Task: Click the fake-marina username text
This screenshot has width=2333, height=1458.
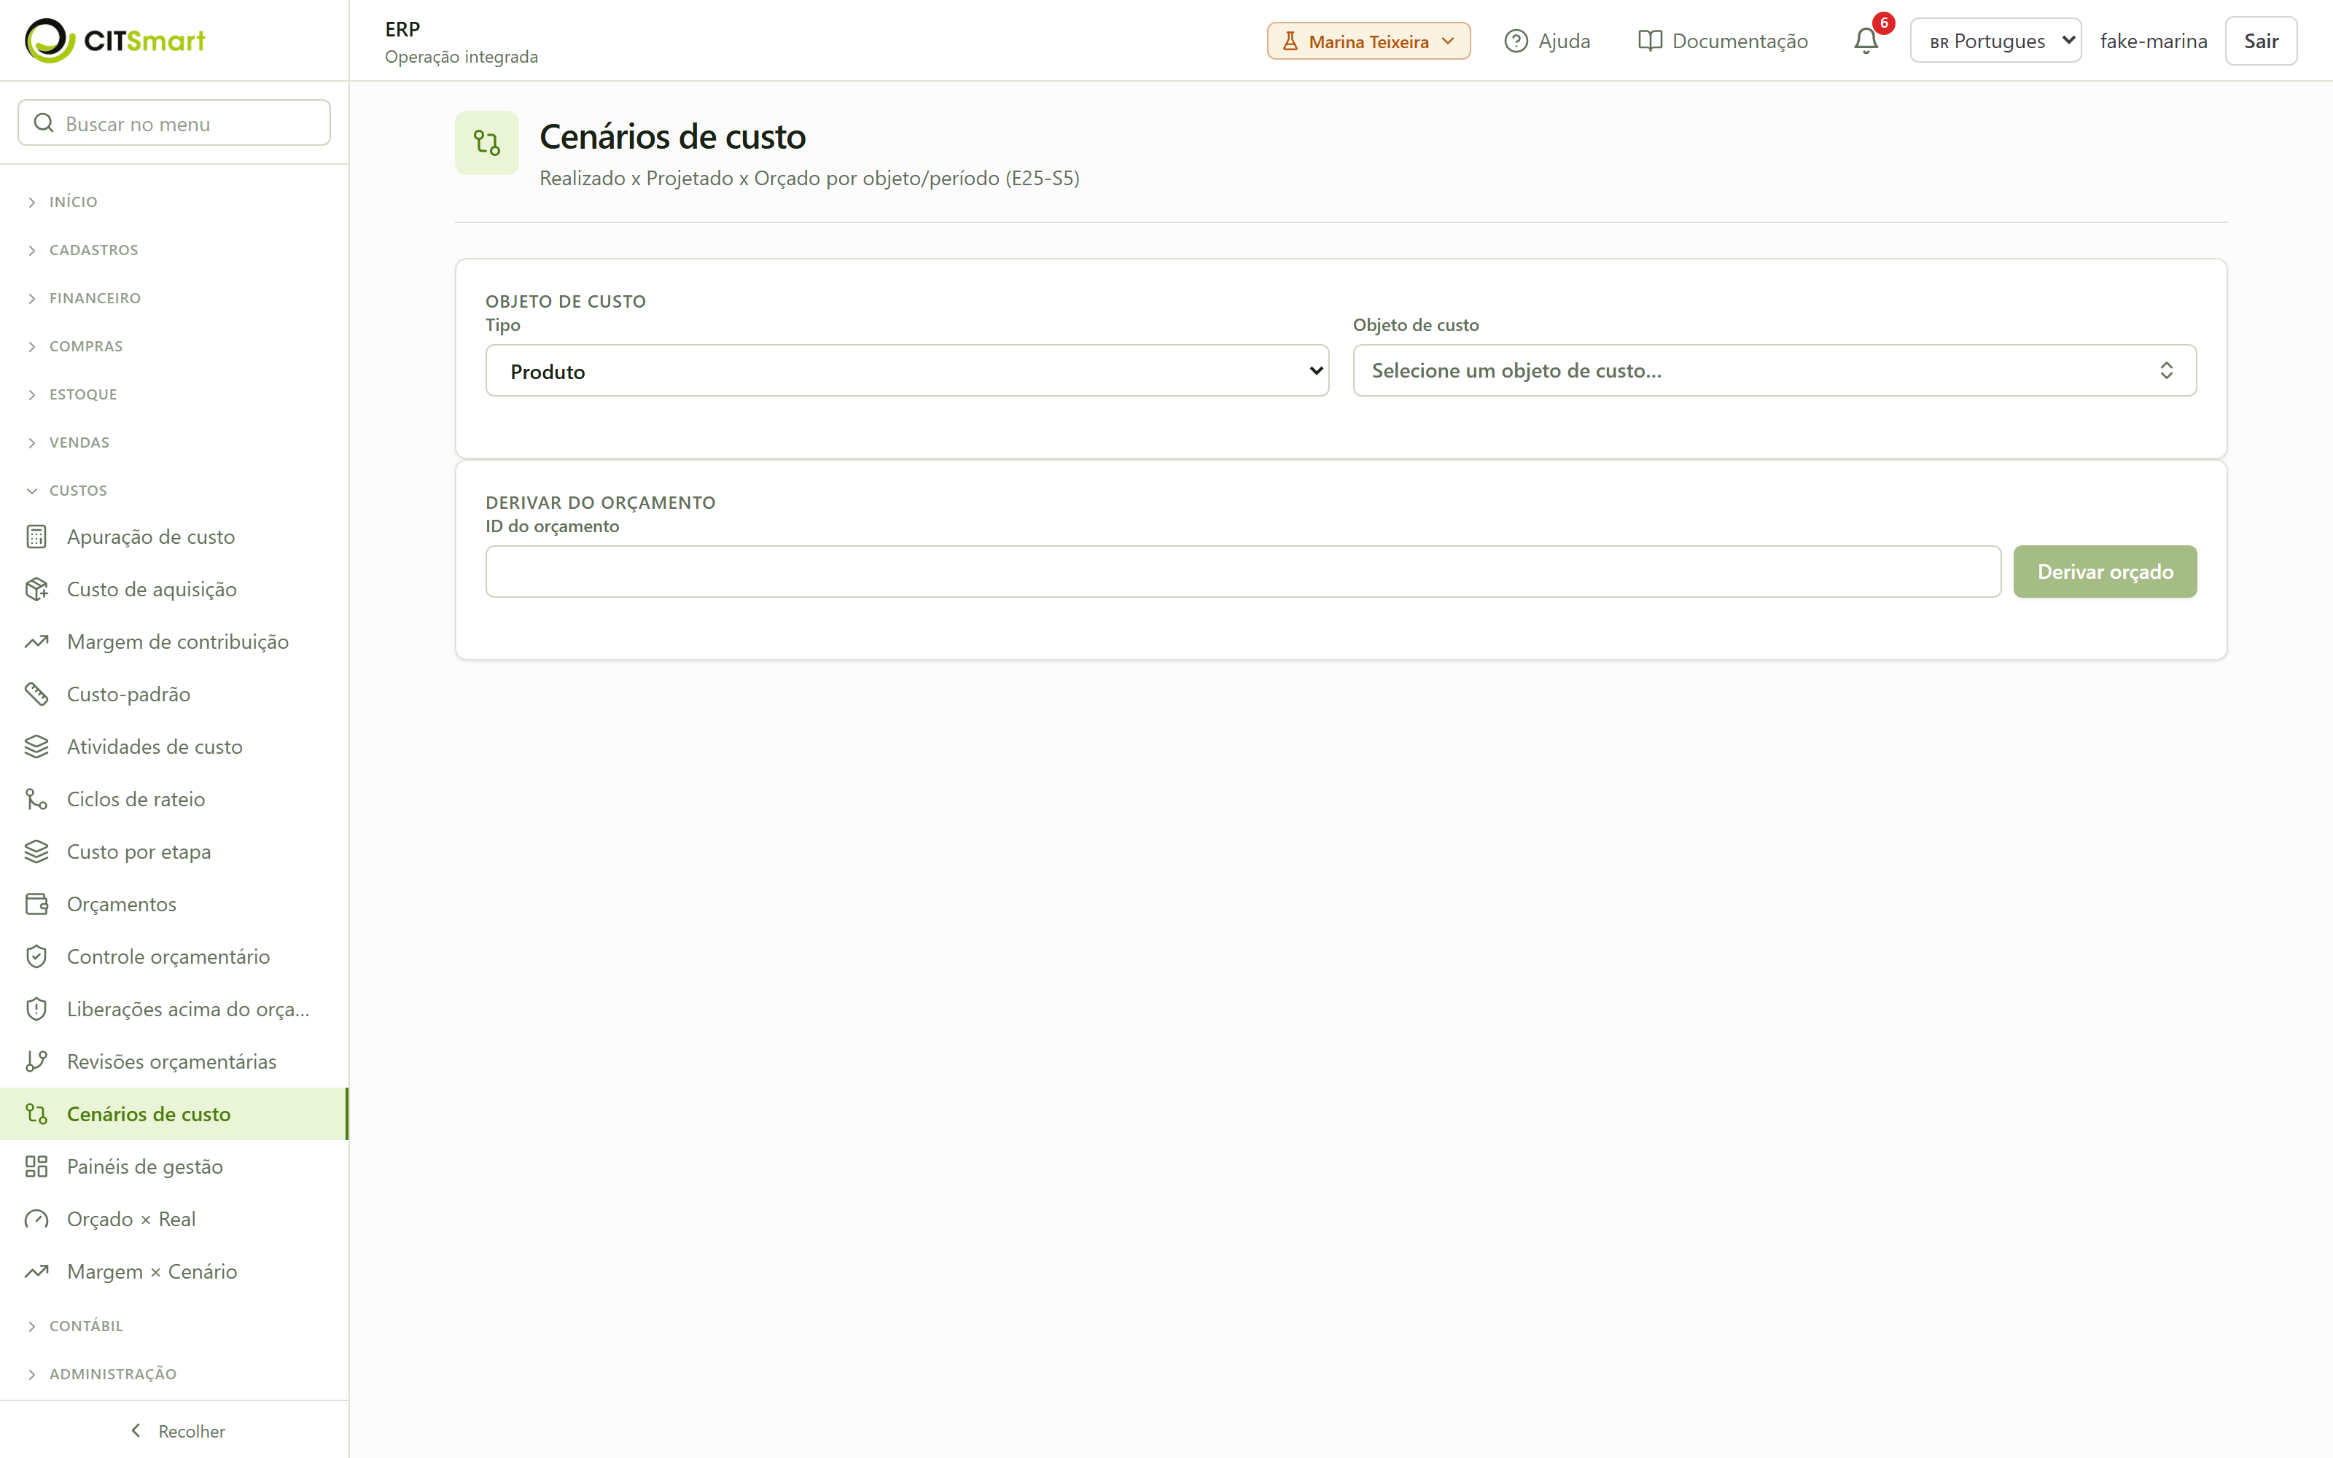Action: pos(2154,41)
